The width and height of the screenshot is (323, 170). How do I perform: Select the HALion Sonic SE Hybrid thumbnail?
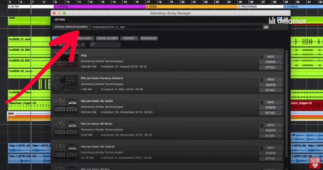pyautogui.click(x=66, y=151)
